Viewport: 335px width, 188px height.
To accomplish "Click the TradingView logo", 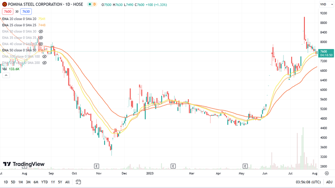I will pos(24,164).
